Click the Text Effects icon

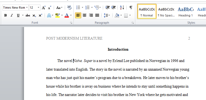pos(49,15)
